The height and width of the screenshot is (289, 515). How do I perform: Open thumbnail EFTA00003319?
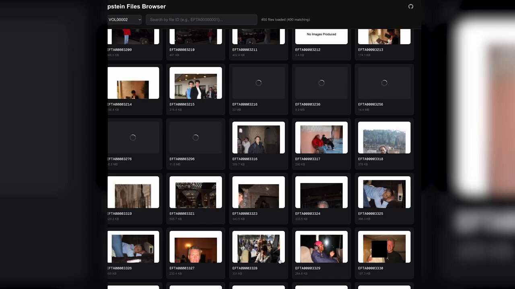click(x=133, y=192)
